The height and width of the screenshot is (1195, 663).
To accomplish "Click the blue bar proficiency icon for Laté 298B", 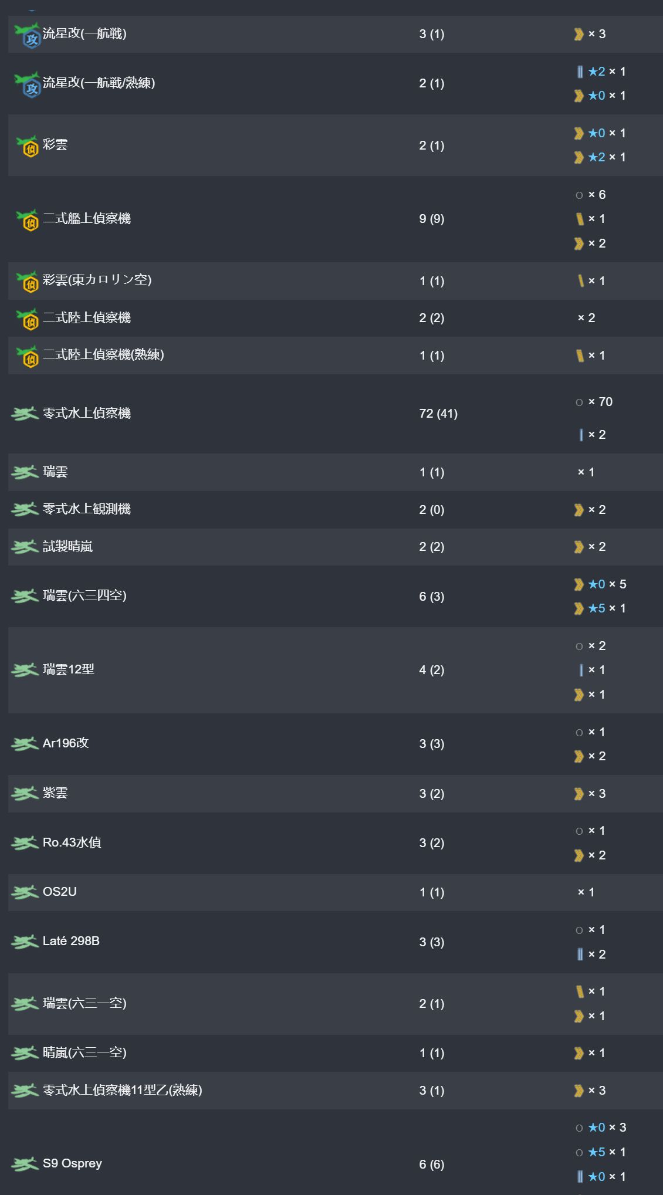I will [580, 954].
